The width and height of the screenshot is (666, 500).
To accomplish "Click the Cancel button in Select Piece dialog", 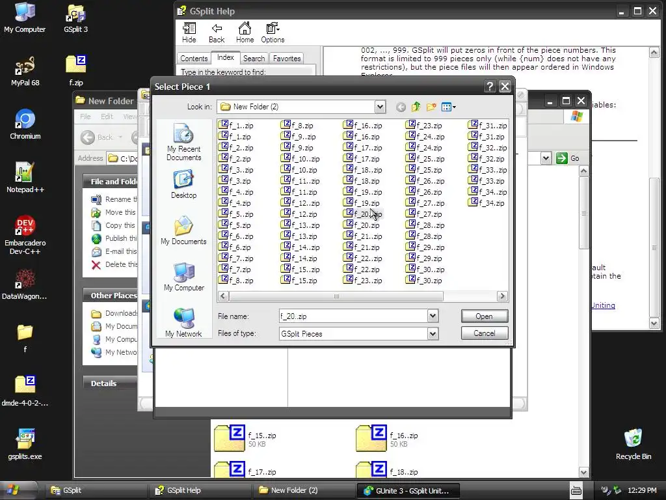I will coord(484,333).
